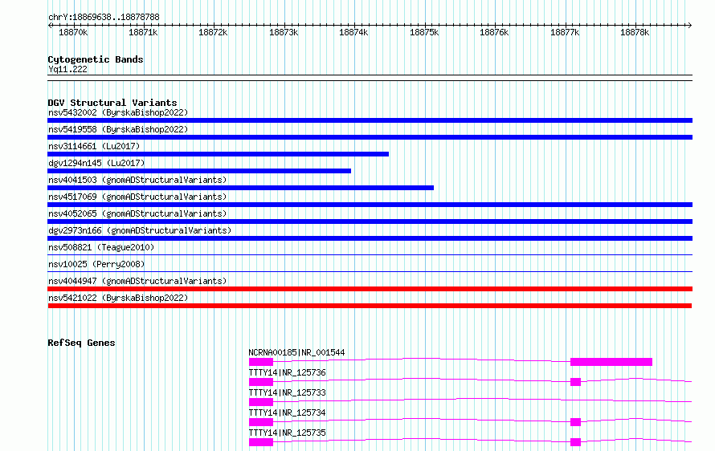Click the Cytogenetic Bands track title
The height and width of the screenshot is (451, 715).
click(x=96, y=59)
